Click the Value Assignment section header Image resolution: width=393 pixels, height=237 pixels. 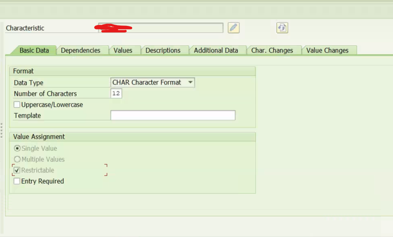tap(39, 137)
